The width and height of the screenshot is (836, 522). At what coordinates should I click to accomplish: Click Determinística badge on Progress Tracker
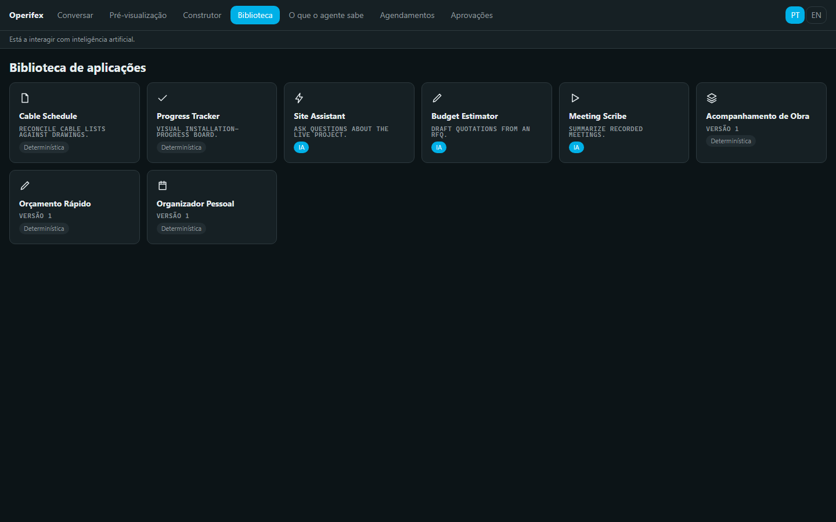tap(181, 147)
